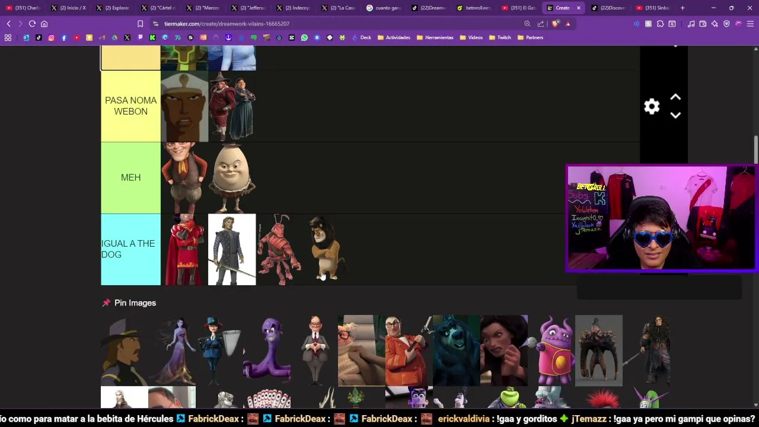The height and width of the screenshot is (427, 759).
Task: Select red insect character thumbnail
Action: pos(279,250)
